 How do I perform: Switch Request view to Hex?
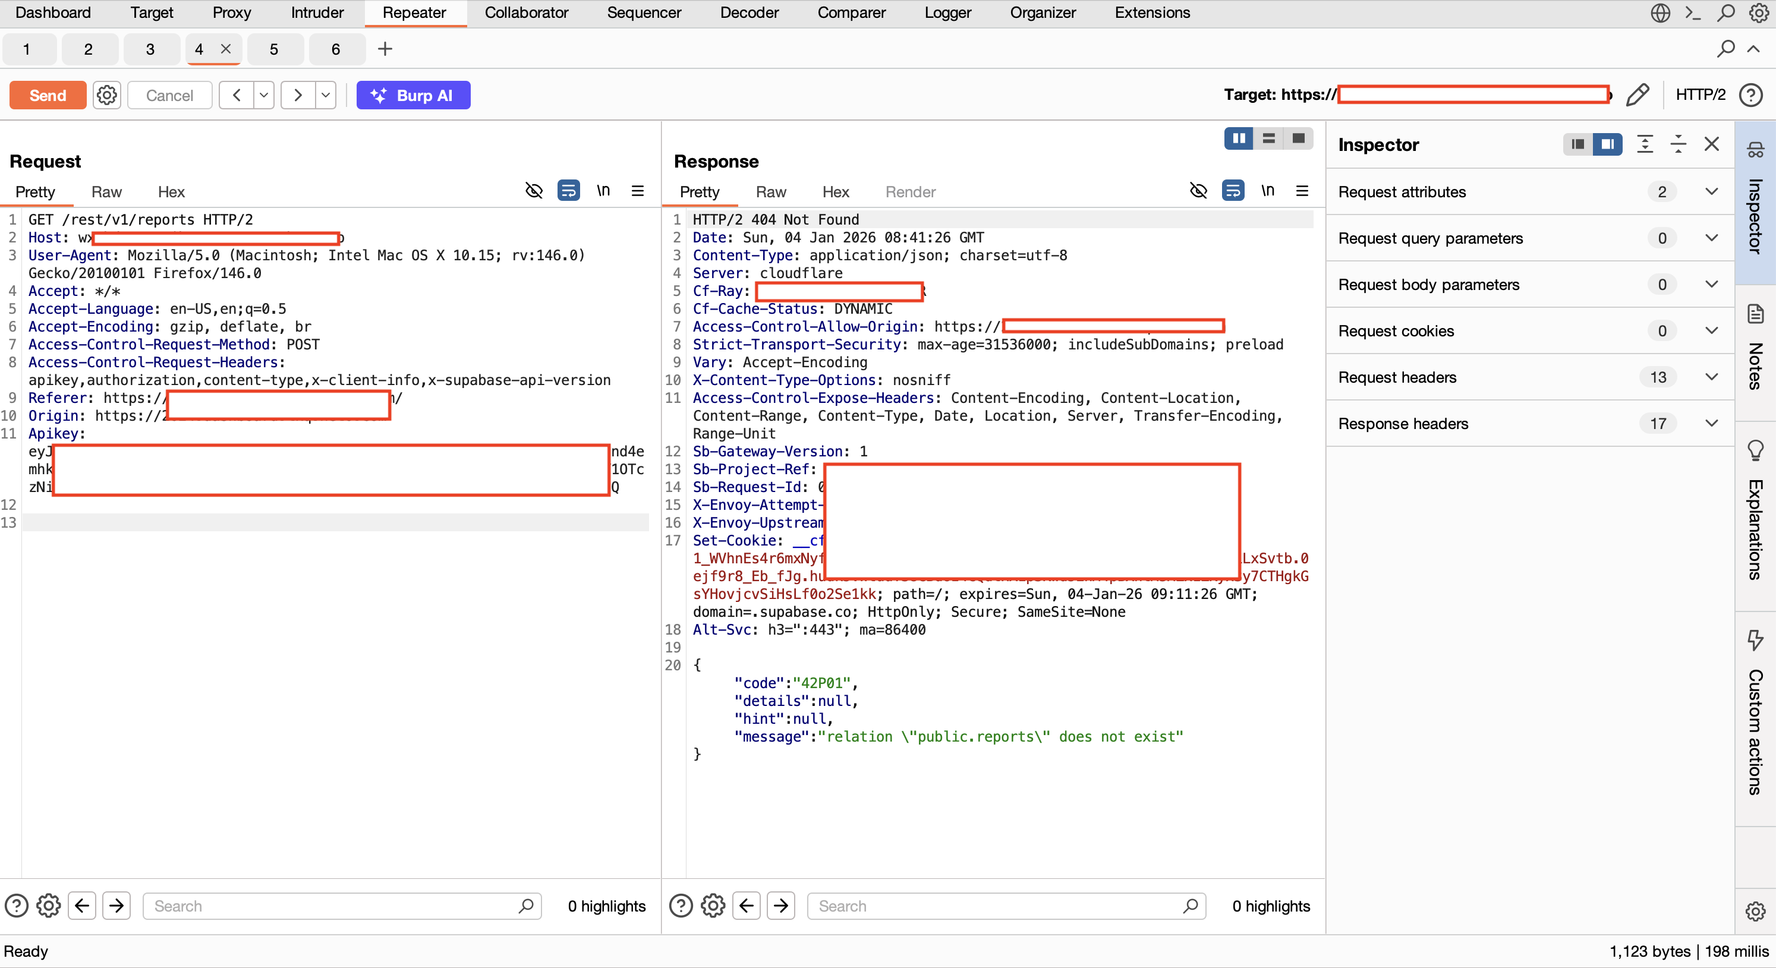coord(171,192)
